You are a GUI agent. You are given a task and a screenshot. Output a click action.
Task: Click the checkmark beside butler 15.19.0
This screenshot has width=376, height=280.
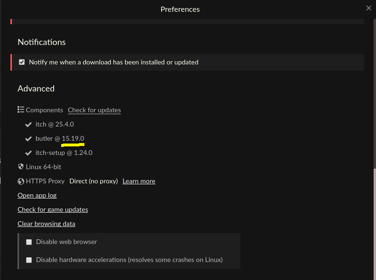click(x=28, y=139)
